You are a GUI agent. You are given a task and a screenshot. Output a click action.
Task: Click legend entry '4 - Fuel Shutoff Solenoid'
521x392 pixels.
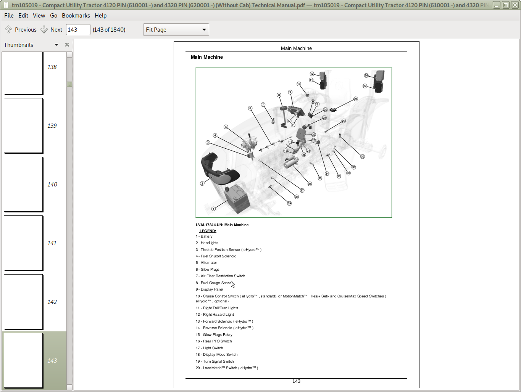coord(216,256)
